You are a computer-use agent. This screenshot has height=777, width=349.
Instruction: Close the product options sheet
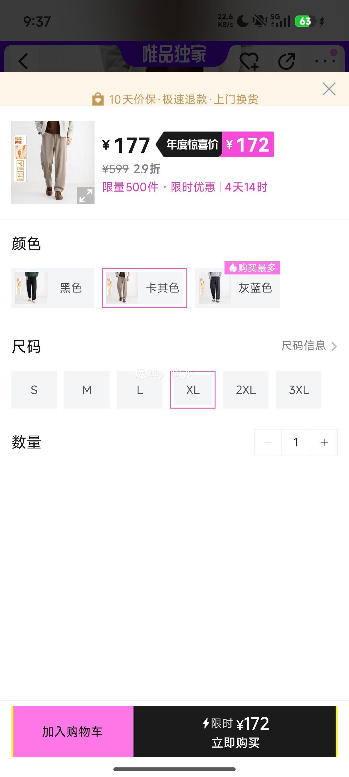pos(329,89)
